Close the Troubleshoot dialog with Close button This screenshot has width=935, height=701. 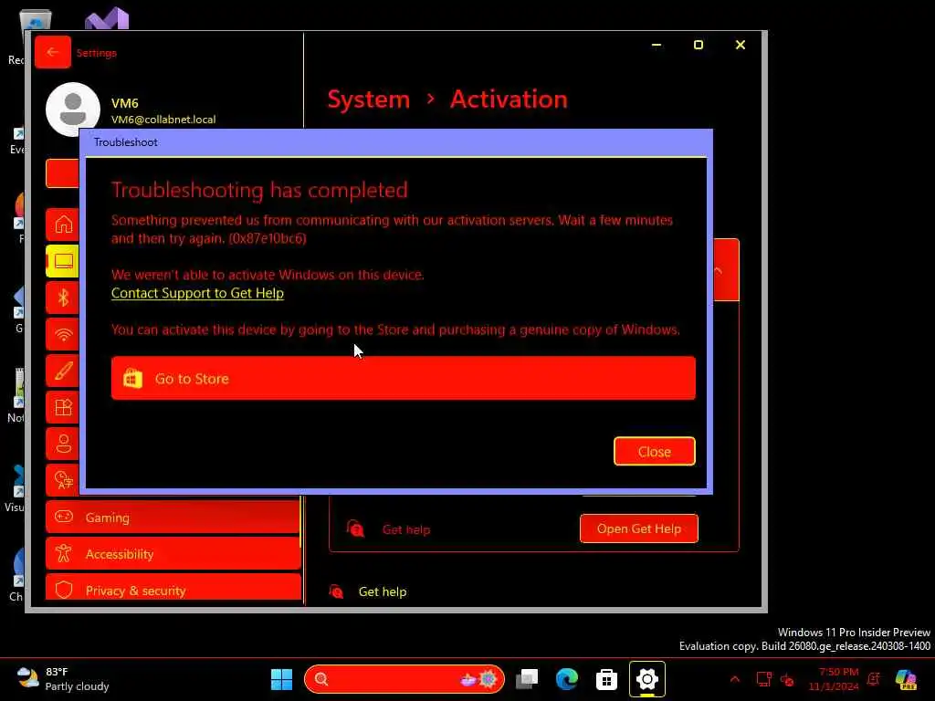(x=654, y=451)
